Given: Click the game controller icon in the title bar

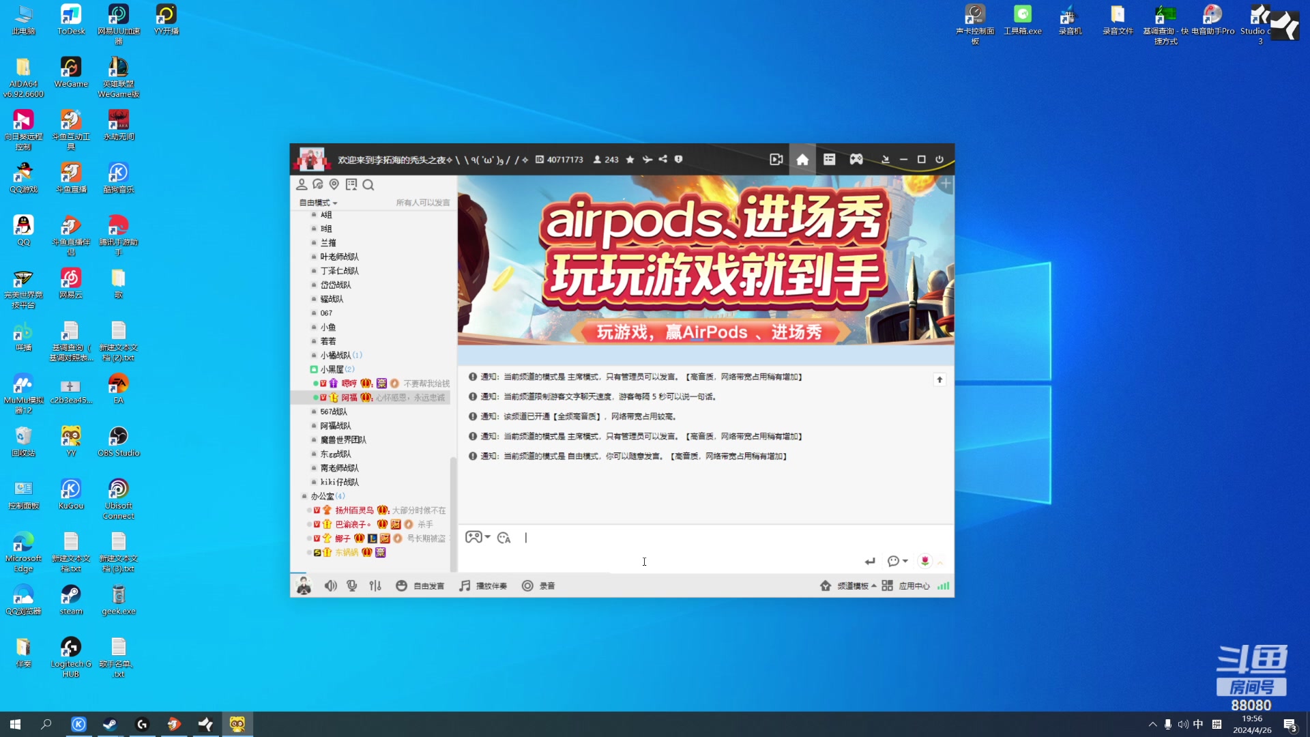Looking at the screenshot, I should tap(856, 159).
